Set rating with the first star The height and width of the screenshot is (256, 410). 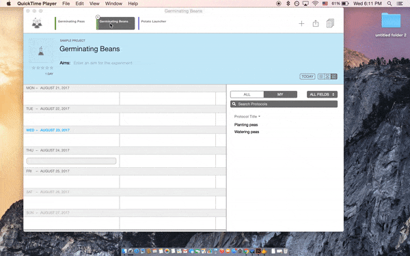(33, 68)
